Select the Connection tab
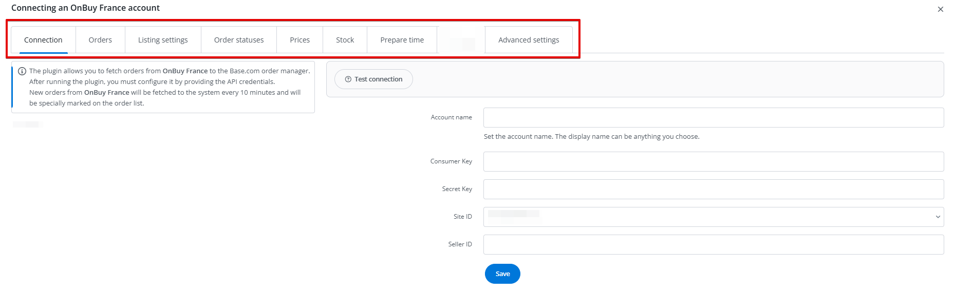This screenshot has height=294, width=955. point(43,40)
